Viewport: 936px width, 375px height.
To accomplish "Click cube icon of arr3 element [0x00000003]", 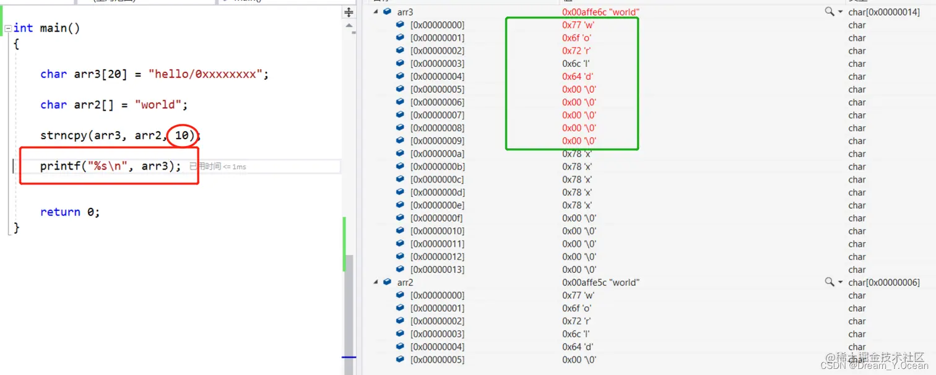I will 401,64.
